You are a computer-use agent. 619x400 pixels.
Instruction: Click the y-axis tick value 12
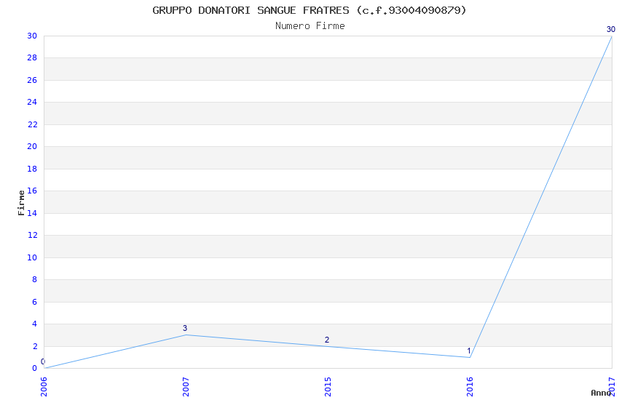click(32, 235)
